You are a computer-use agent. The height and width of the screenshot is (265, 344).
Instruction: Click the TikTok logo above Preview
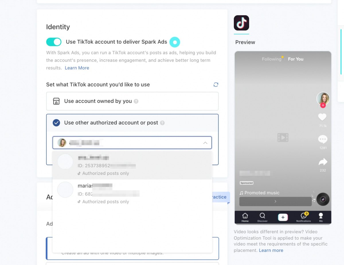pos(241,23)
